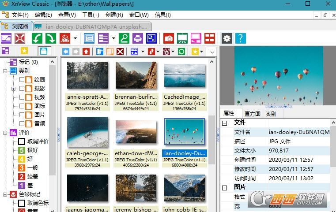Click the green refresh icon in browser toolbar
The width and height of the screenshot is (336, 212).
181,52
